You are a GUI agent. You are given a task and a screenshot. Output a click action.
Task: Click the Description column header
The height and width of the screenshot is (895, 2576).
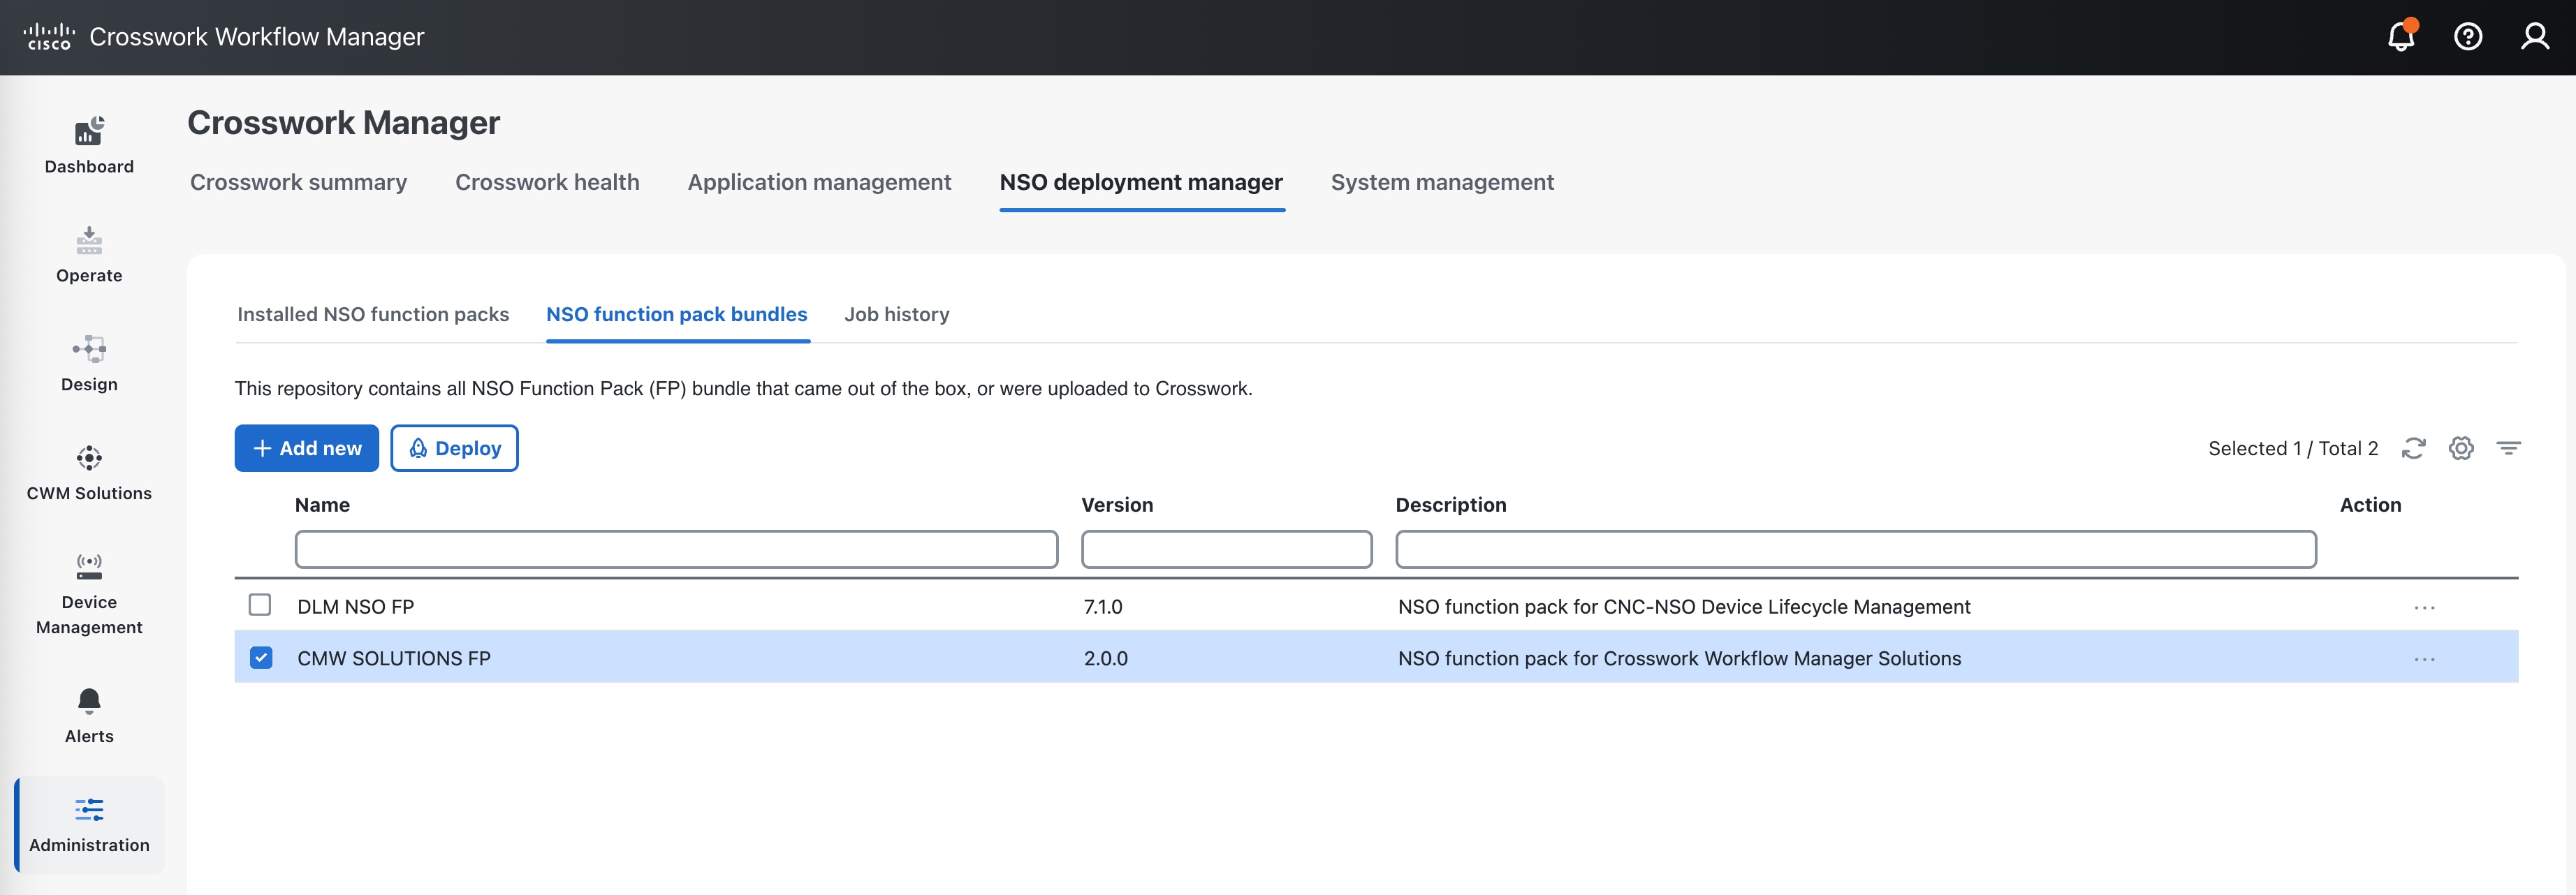[x=1451, y=505]
